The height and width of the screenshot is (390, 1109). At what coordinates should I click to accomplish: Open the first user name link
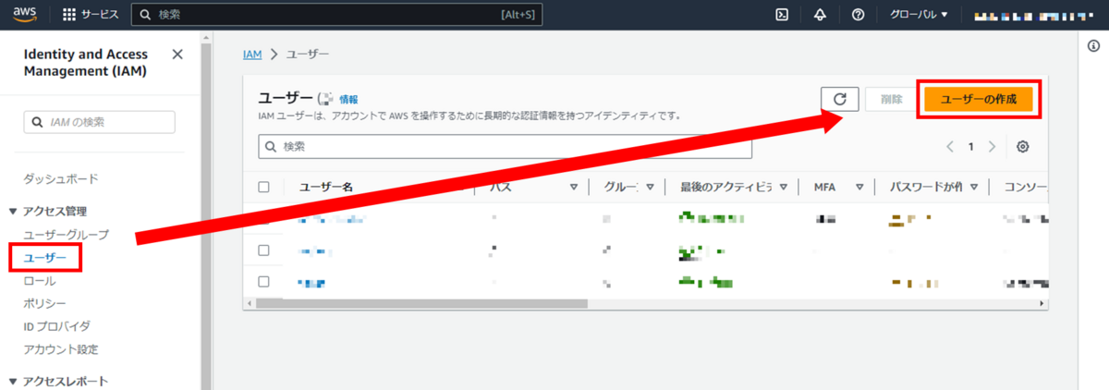point(331,220)
